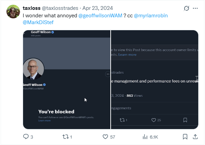Share the post via share icon
This screenshot has width=205, height=145.
click(195, 137)
